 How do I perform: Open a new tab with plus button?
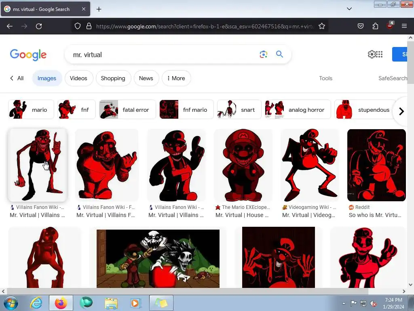click(x=99, y=9)
